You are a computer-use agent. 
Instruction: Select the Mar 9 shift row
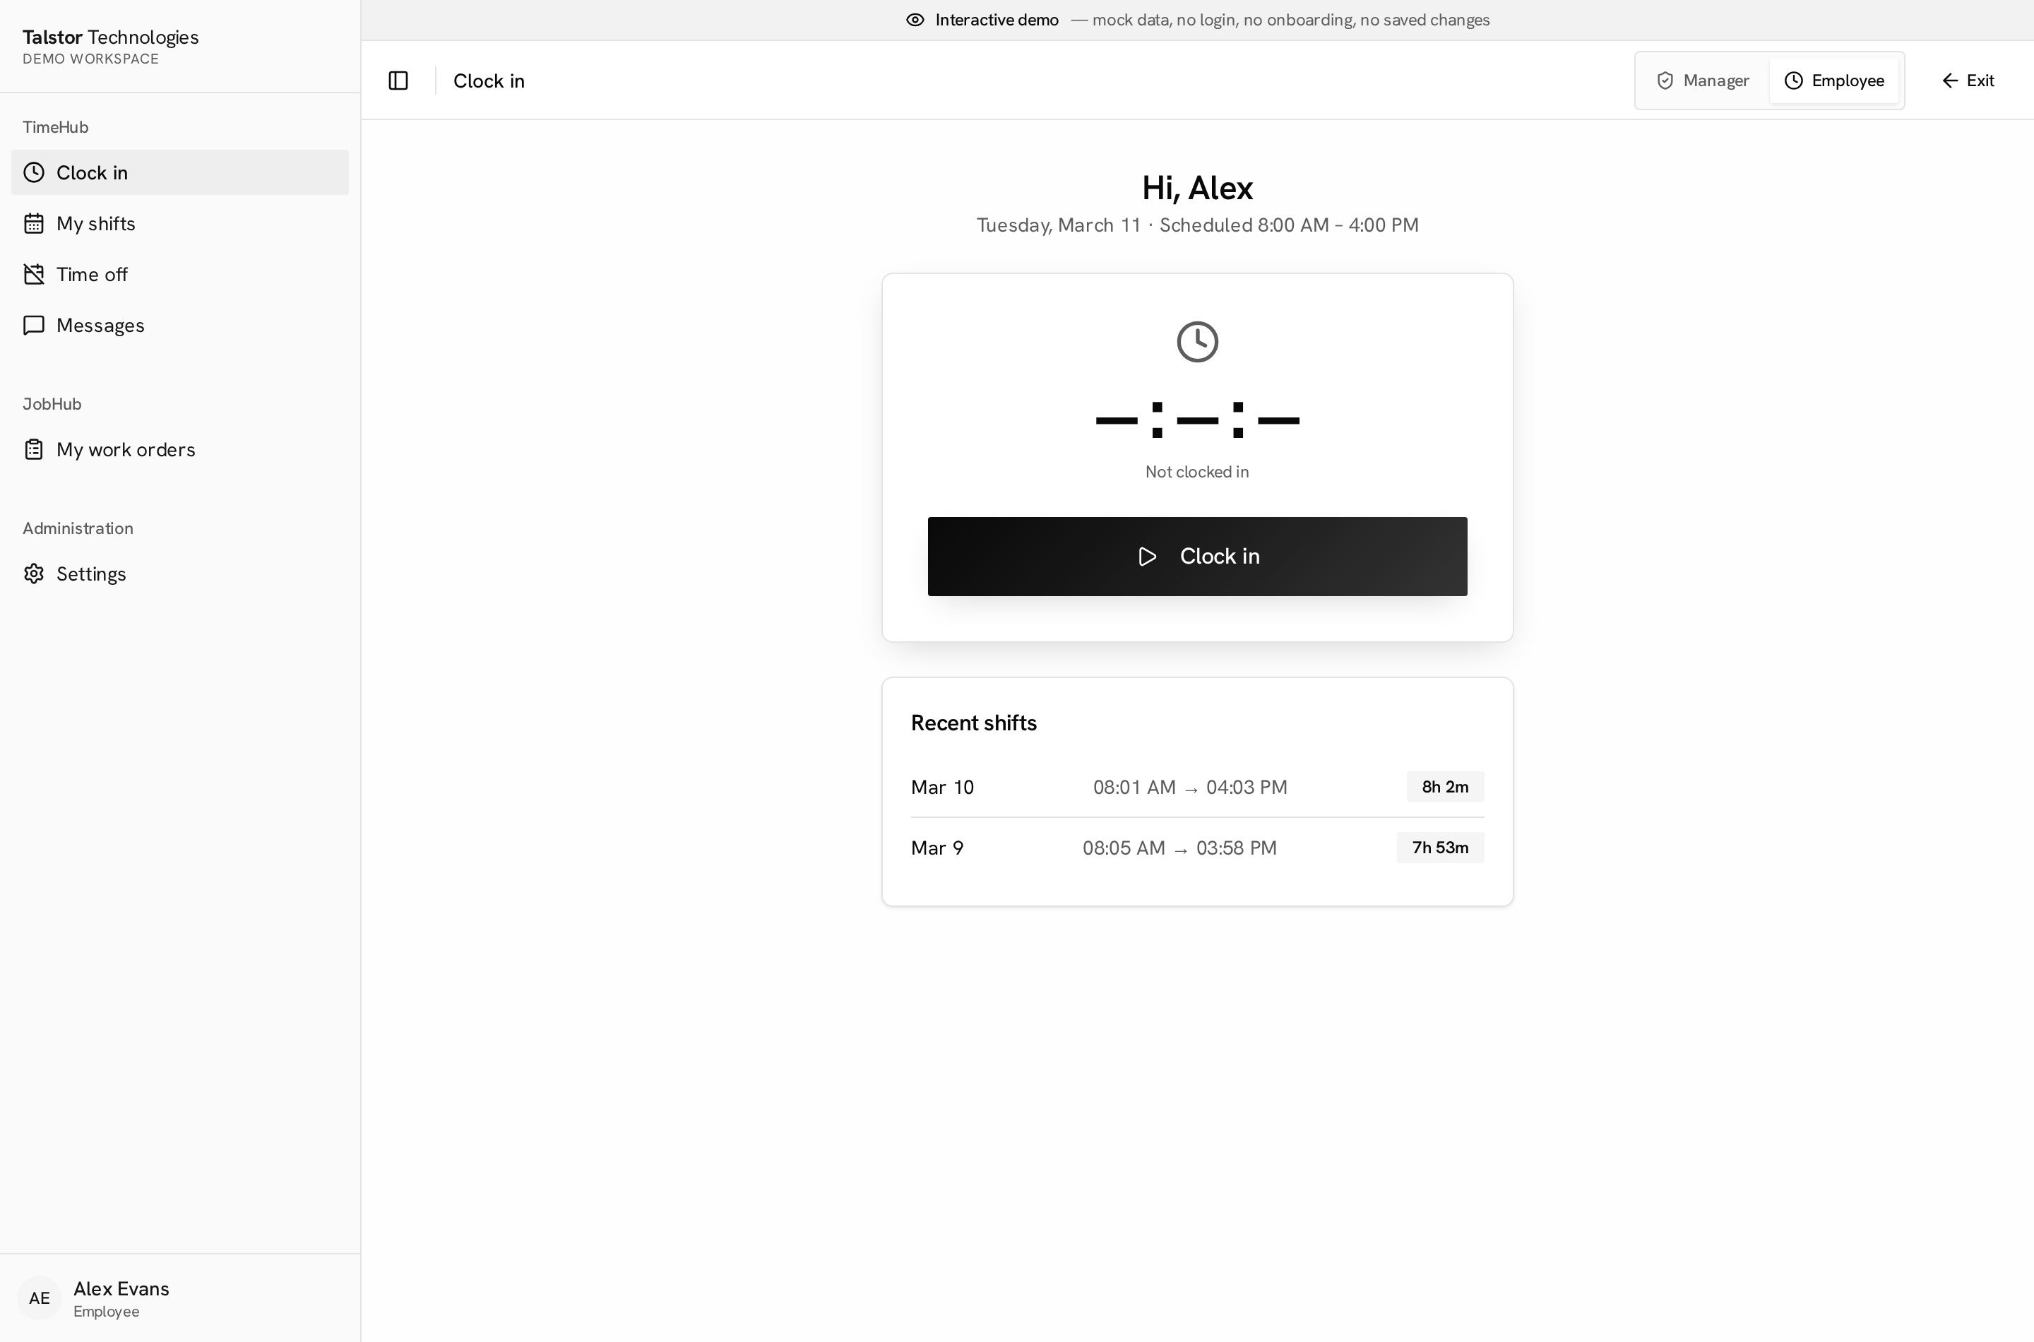tap(1197, 848)
